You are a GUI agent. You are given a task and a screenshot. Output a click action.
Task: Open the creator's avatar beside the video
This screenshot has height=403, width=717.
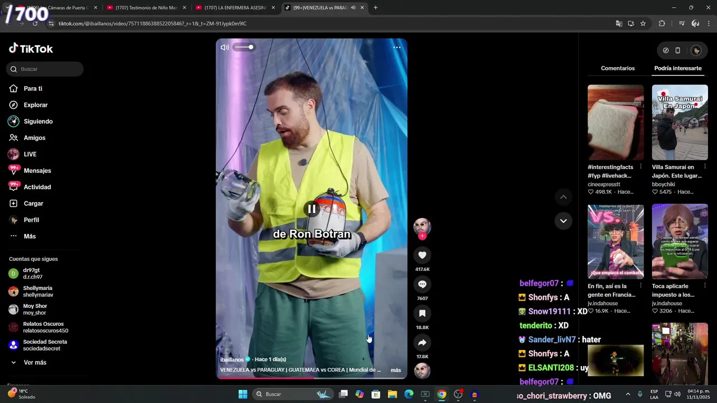(x=422, y=226)
